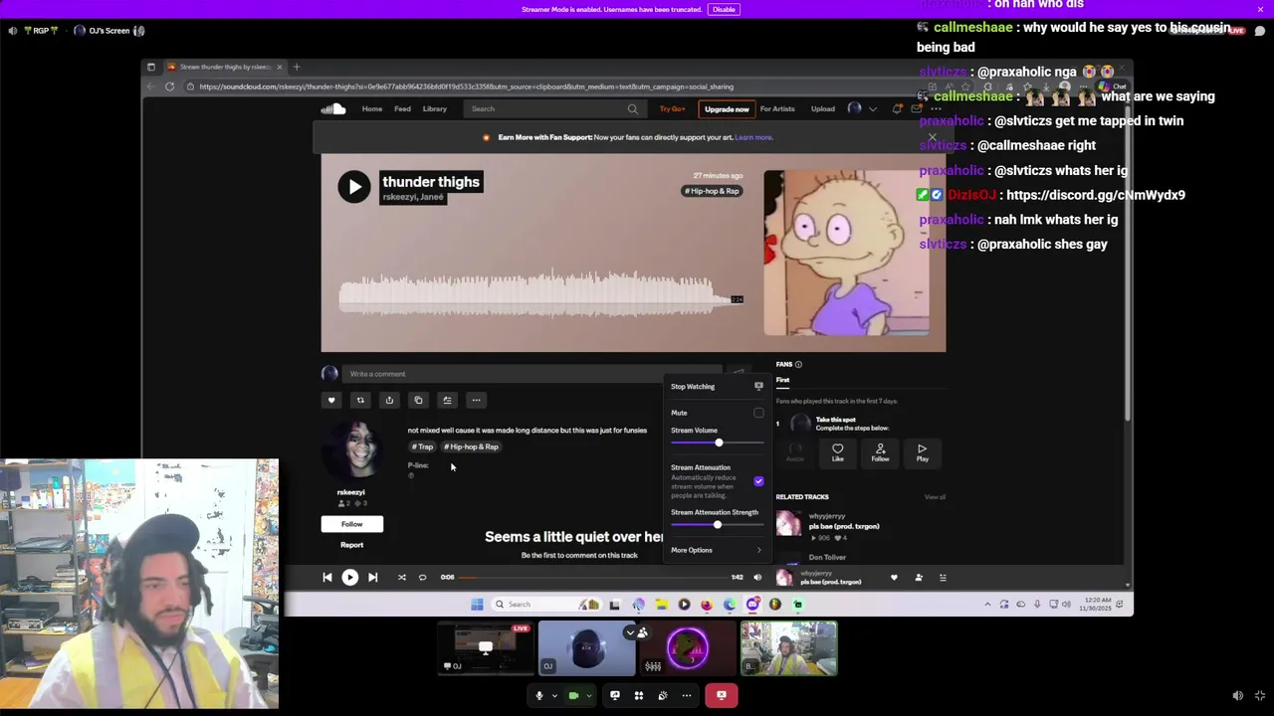The width and height of the screenshot is (1274, 716).
Task: Open the For Artists link
Action: [x=777, y=109]
